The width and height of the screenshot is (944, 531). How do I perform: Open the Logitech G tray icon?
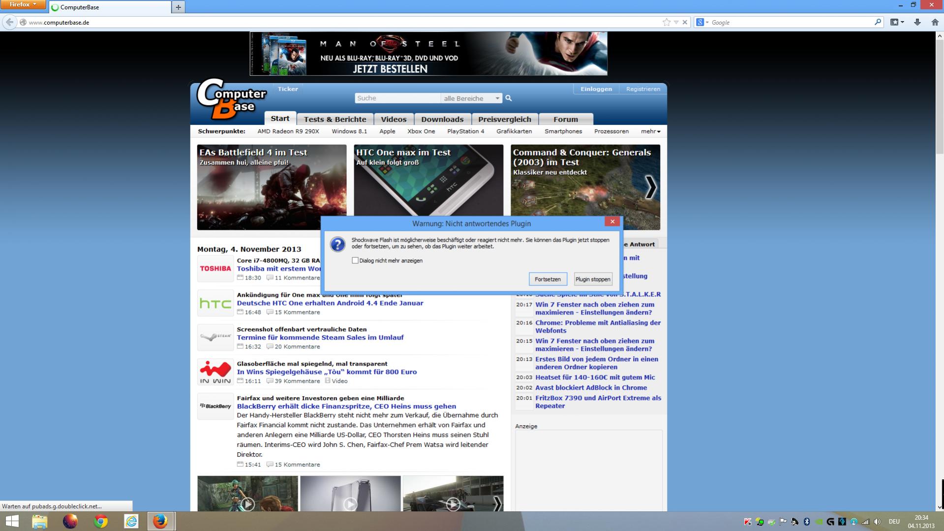click(x=830, y=522)
